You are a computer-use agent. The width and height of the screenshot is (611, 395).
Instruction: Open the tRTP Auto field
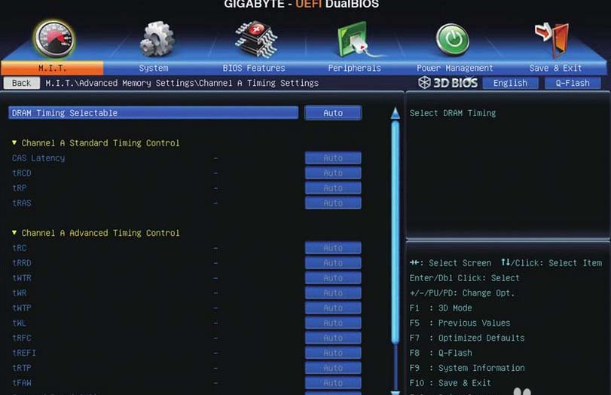pos(333,368)
